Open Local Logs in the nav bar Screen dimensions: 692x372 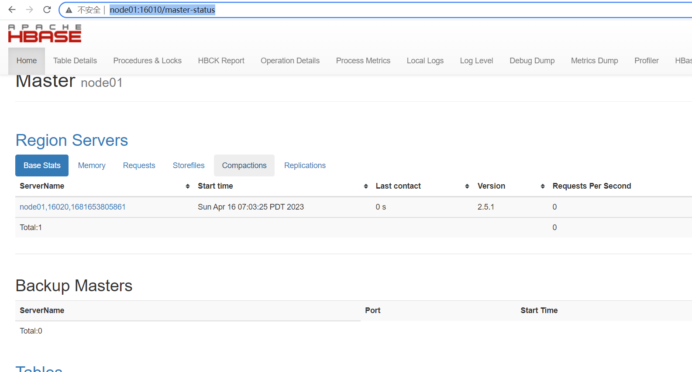(x=425, y=61)
